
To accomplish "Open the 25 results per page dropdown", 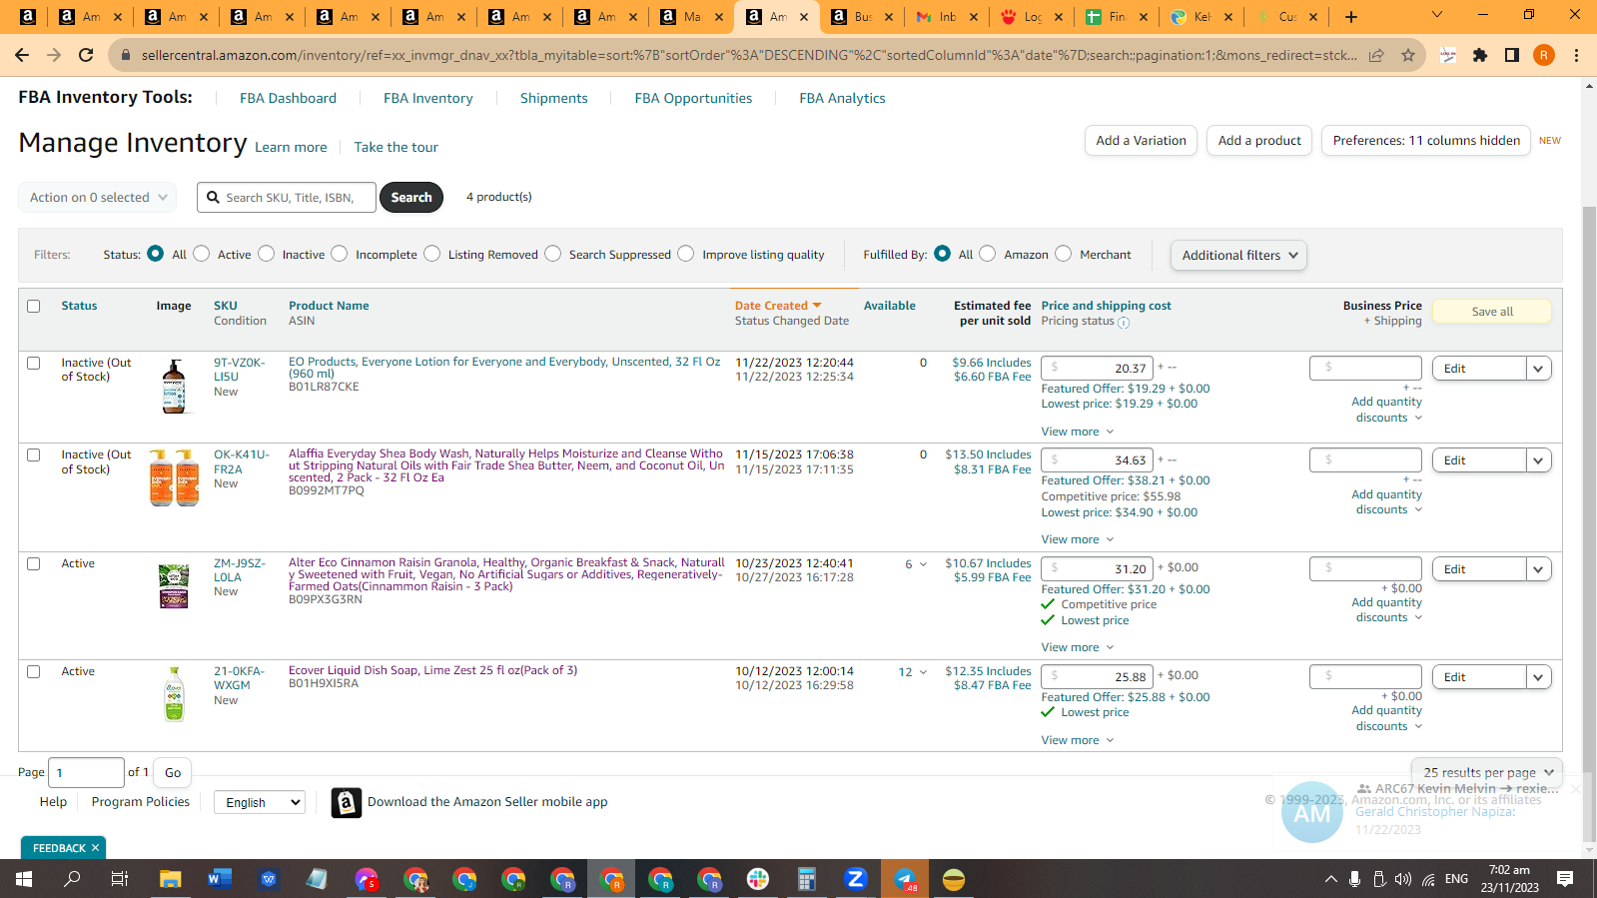I will pyautogui.click(x=1487, y=772).
